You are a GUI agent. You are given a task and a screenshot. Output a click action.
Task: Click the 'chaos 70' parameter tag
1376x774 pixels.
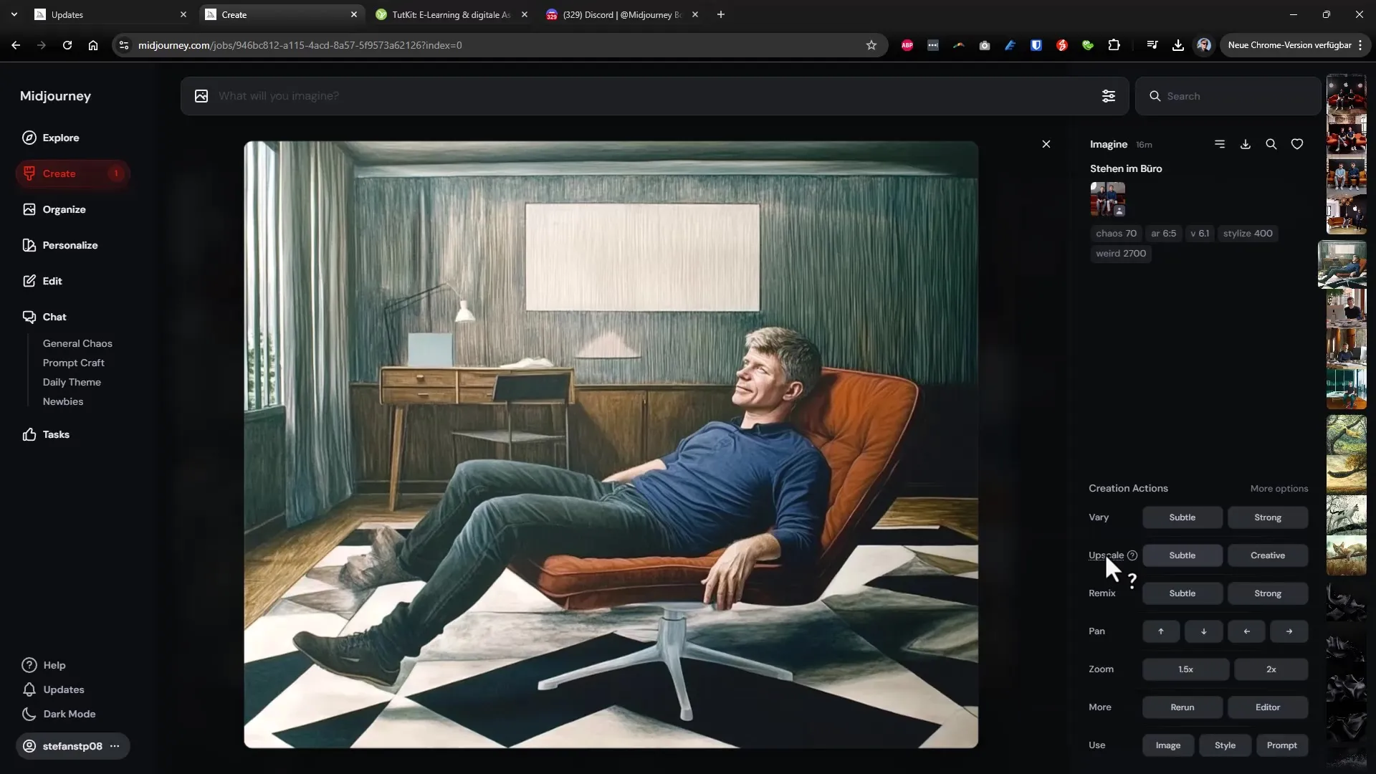(x=1116, y=234)
